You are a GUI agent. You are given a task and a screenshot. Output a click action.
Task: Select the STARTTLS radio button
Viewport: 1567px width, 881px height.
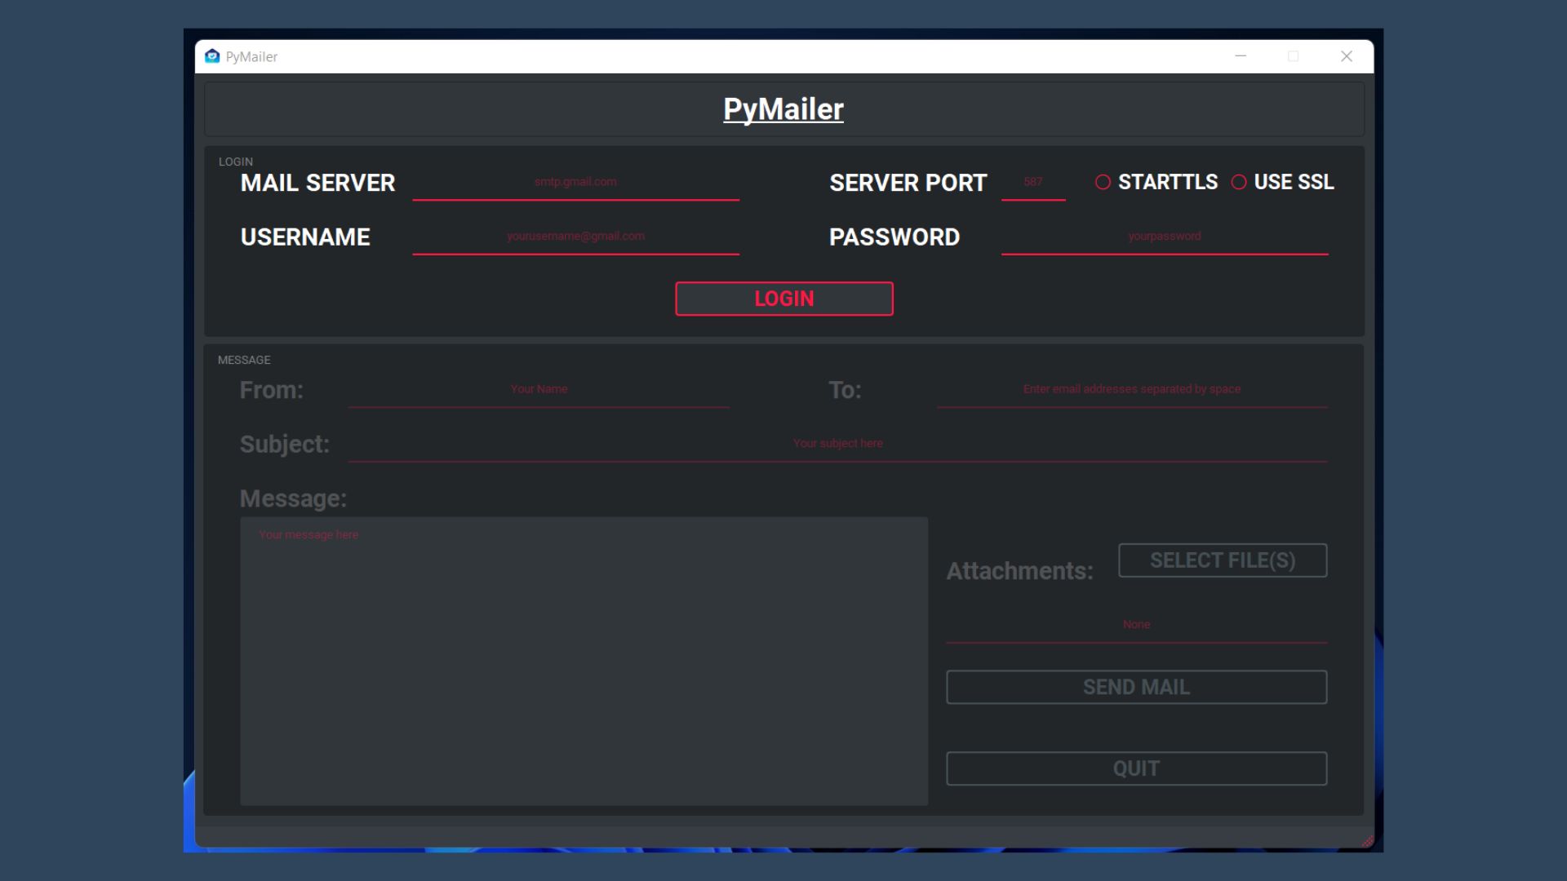coord(1156,182)
